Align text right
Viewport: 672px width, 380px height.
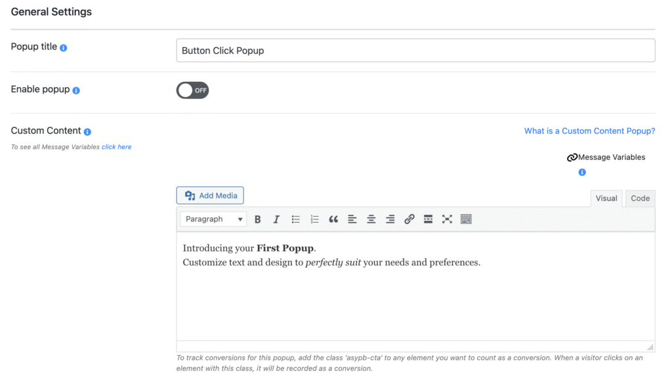point(390,219)
